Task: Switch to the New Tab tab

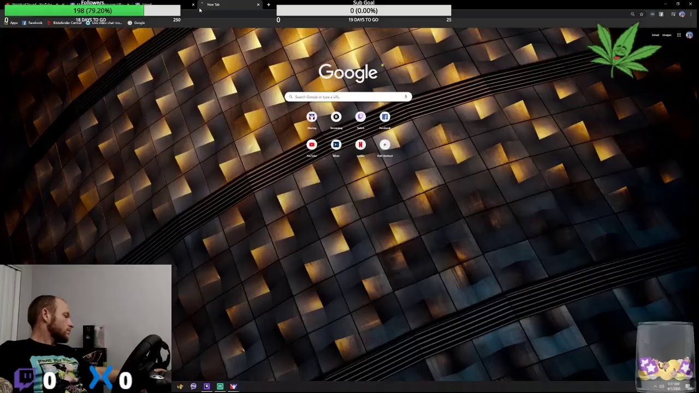Action: pos(229,4)
